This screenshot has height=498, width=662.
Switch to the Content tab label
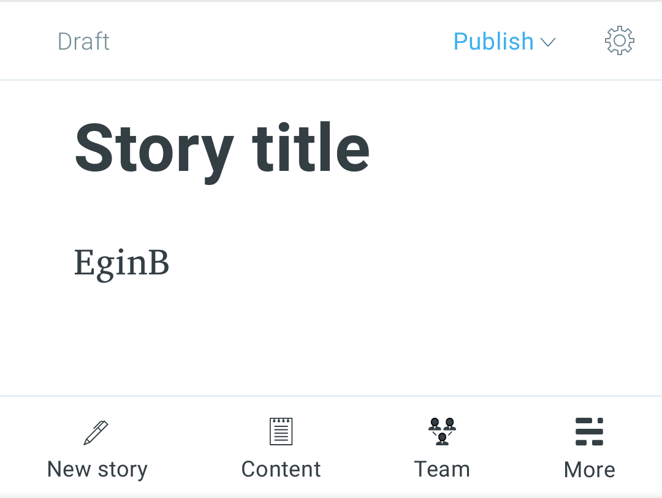(x=281, y=469)
